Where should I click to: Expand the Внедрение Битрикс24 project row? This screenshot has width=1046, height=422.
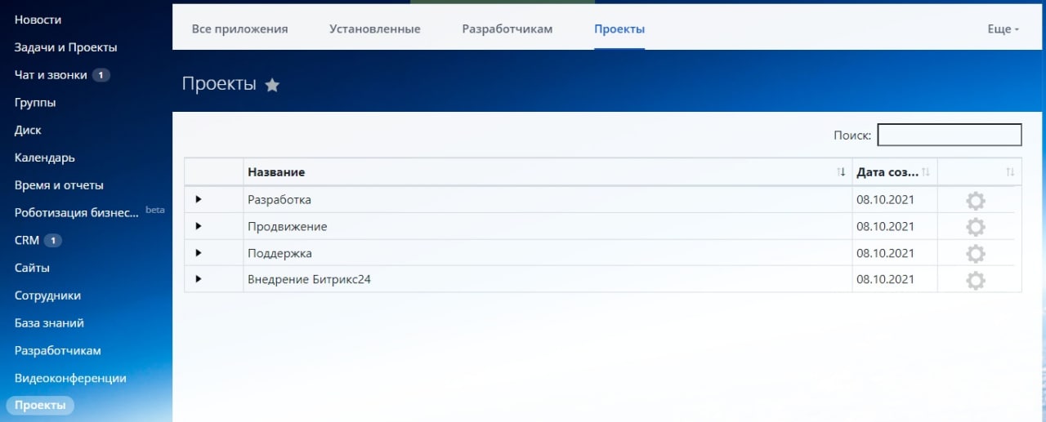coord(198,279)
